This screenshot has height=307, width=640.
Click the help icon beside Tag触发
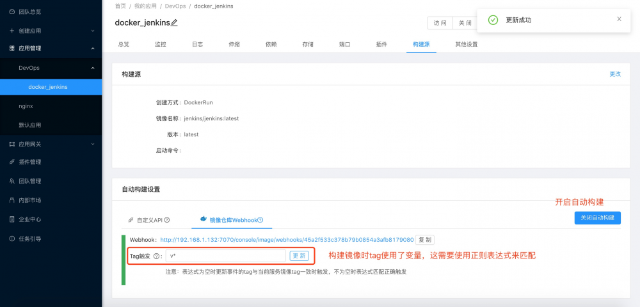point(156,256)
